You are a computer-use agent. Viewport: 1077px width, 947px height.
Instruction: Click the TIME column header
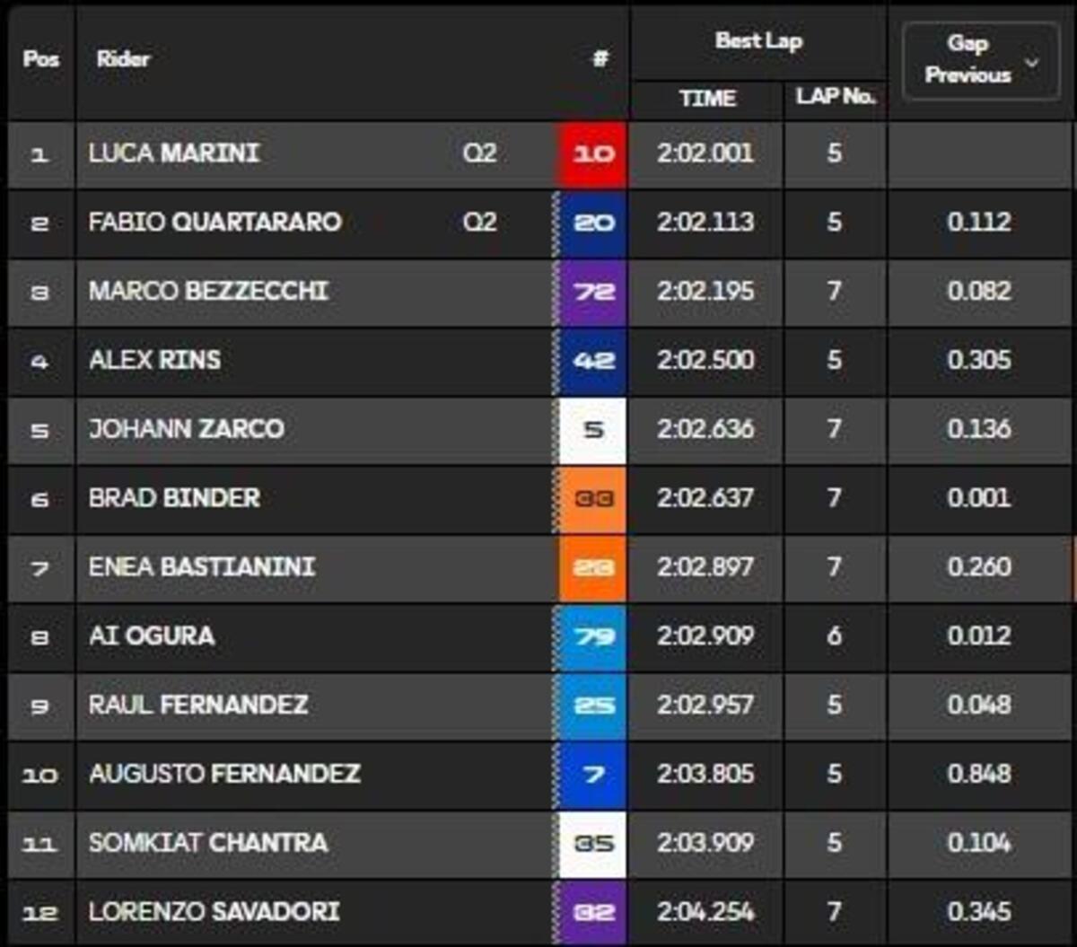tap(707, 99)
